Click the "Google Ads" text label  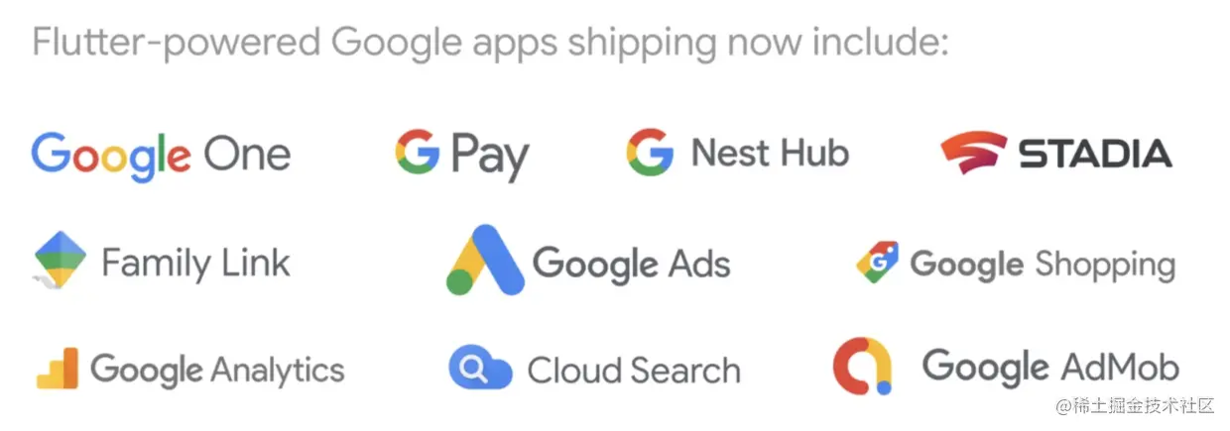coord(632,264)
